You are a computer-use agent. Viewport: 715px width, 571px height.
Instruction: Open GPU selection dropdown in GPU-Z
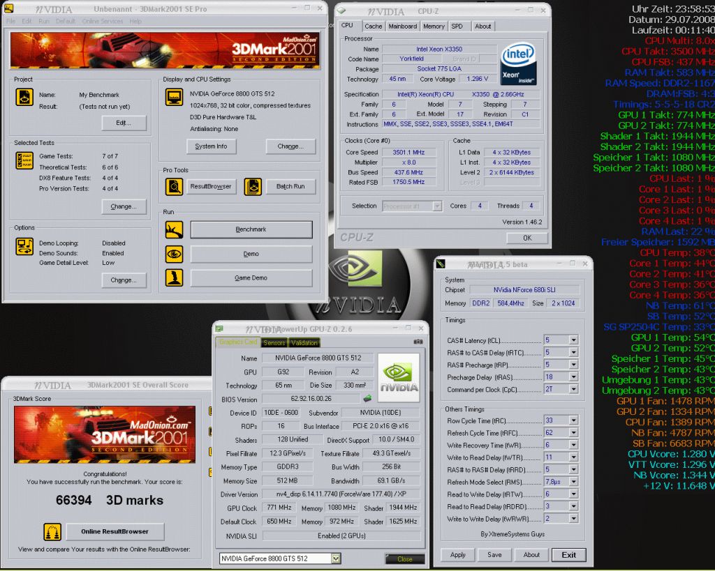[x=336, y=558]
